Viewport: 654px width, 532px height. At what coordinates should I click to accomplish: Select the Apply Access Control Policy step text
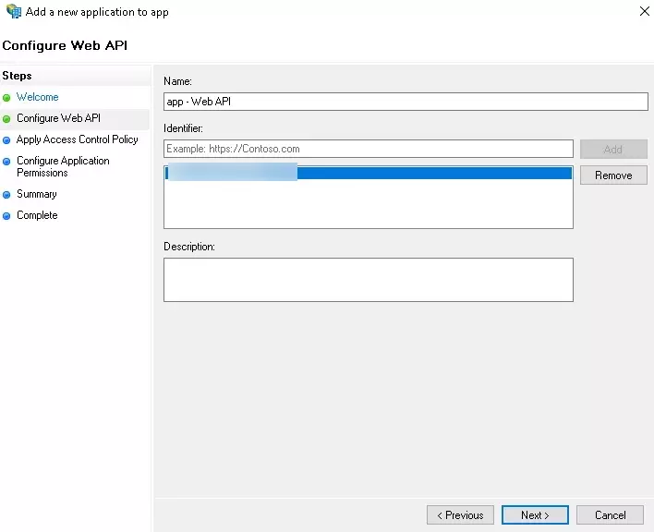(x=77, y=139)
